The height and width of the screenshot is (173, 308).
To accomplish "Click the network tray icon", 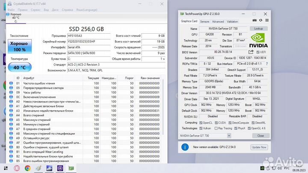I will [274, 168].
